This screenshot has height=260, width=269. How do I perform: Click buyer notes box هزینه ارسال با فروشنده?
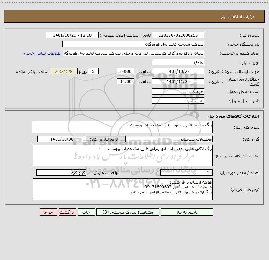[123, 189]
